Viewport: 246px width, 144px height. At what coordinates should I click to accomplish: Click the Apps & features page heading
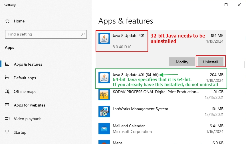pos(126,21)
